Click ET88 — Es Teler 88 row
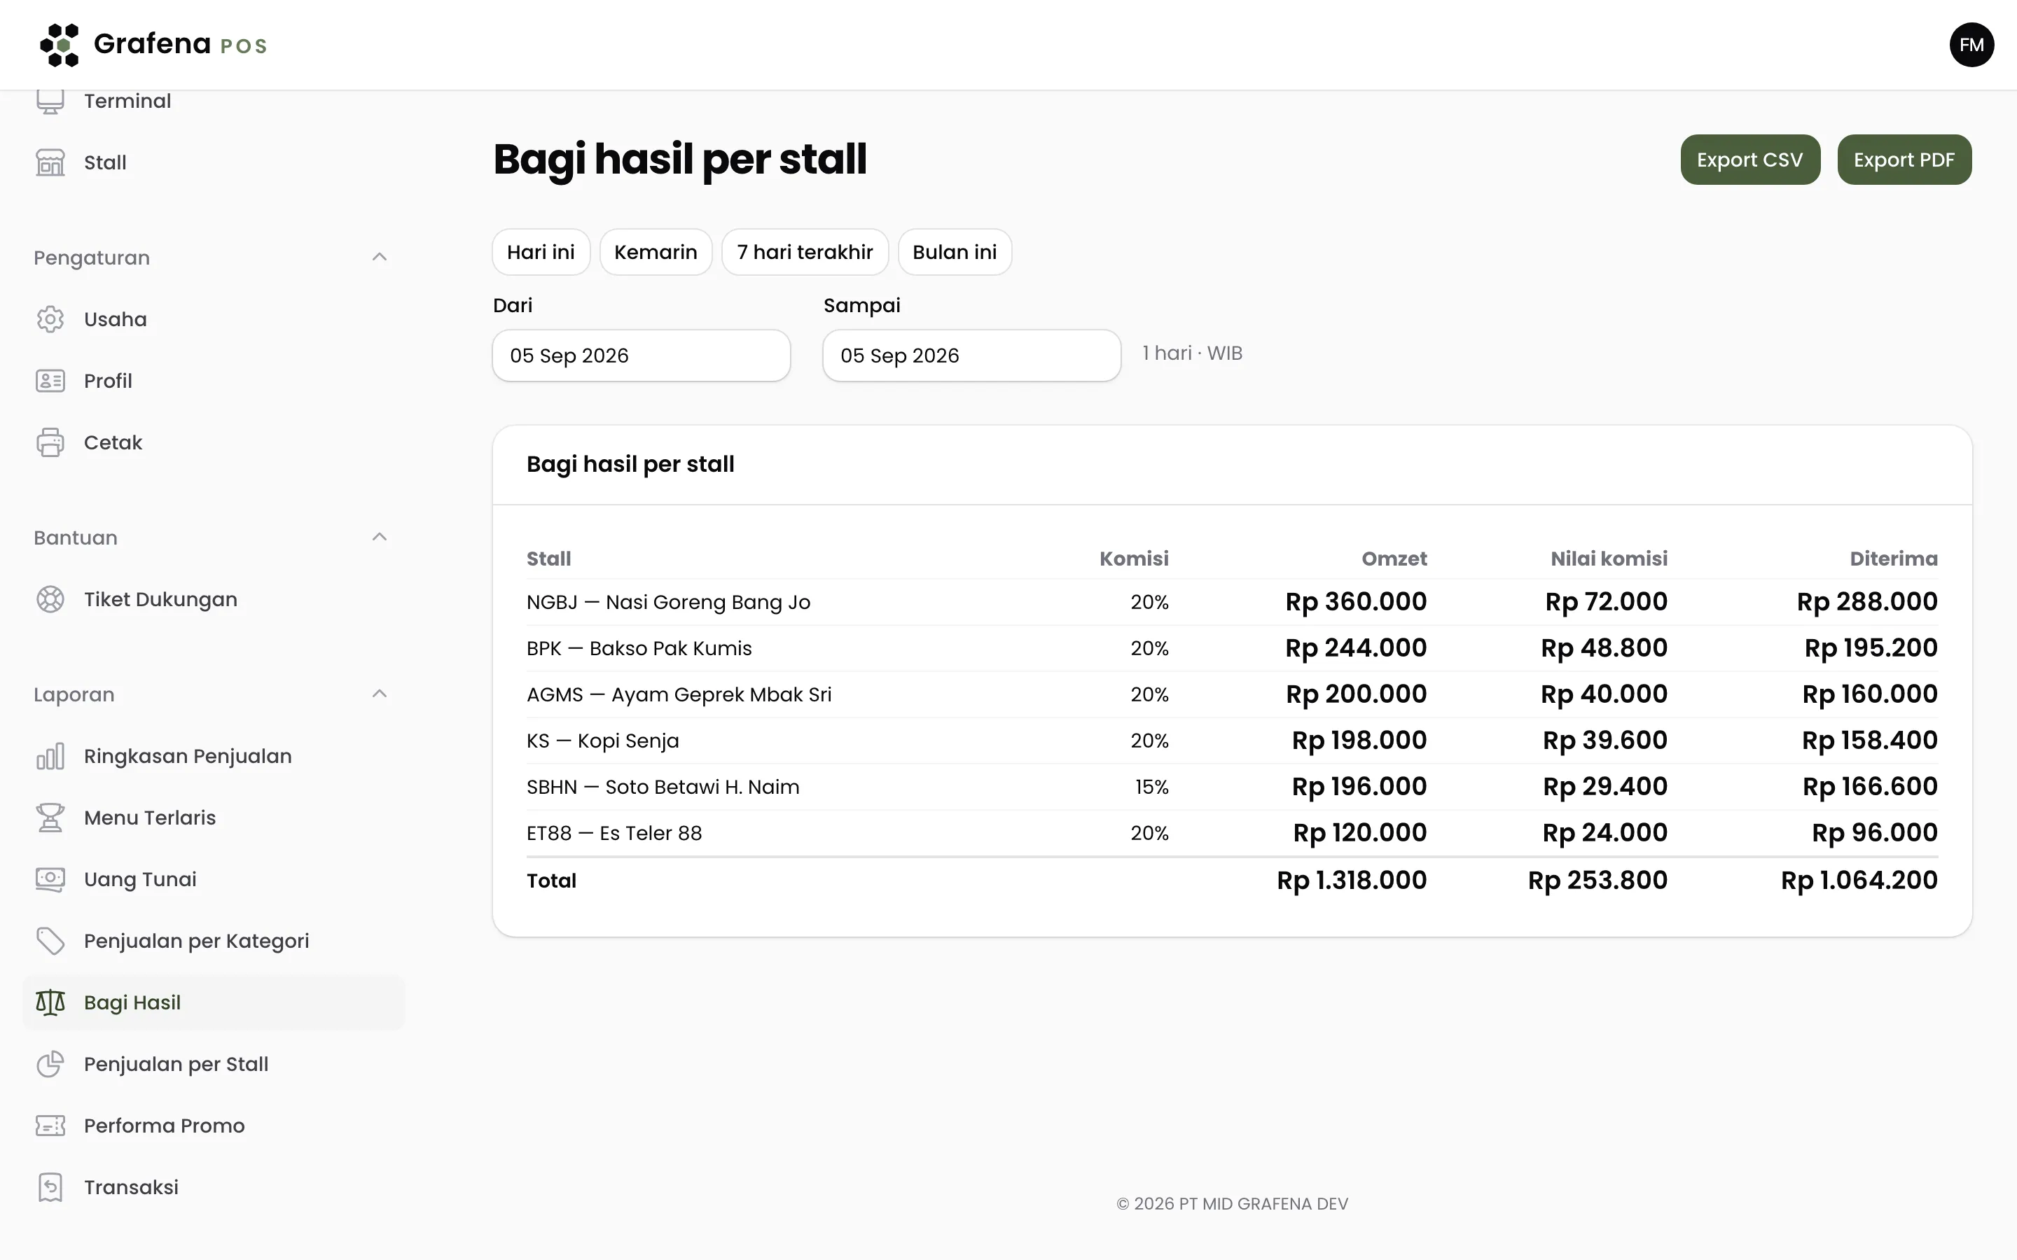The width and height of the screenshot is (2017, 1260). click(1232, 833)
